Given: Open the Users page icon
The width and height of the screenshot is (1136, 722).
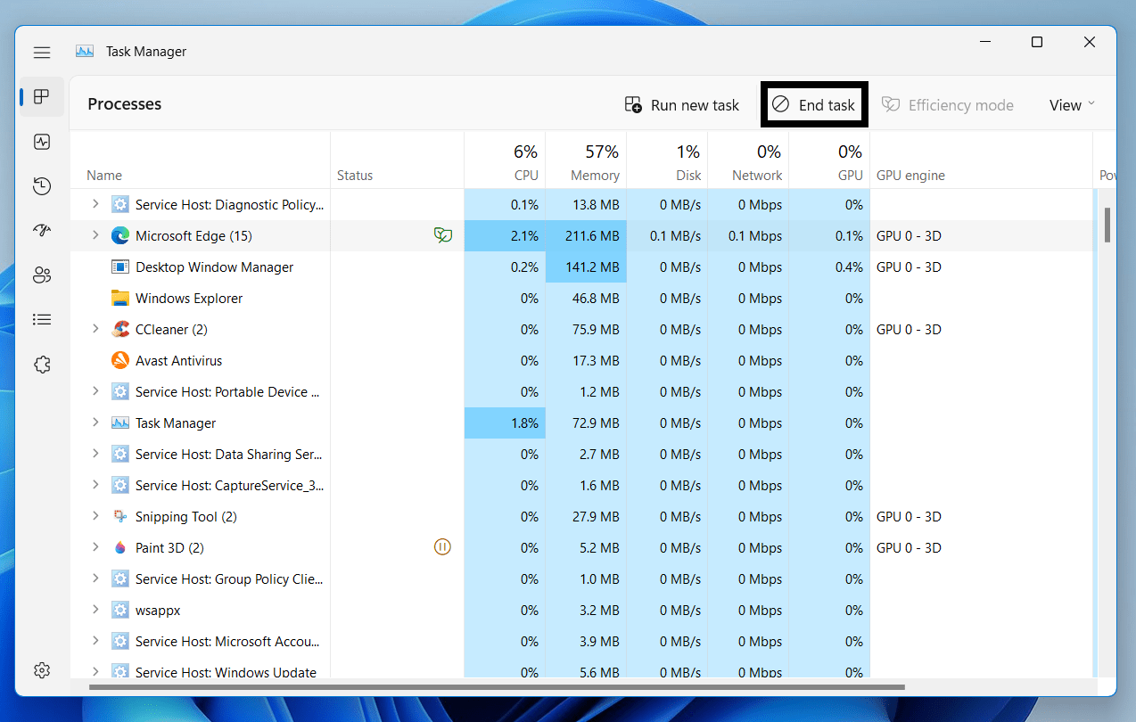Looking at the screenshot, I should point(42,275).
